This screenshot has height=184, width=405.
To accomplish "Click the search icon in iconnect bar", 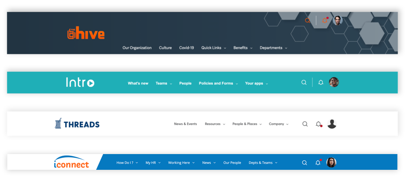I will point(305,163).
